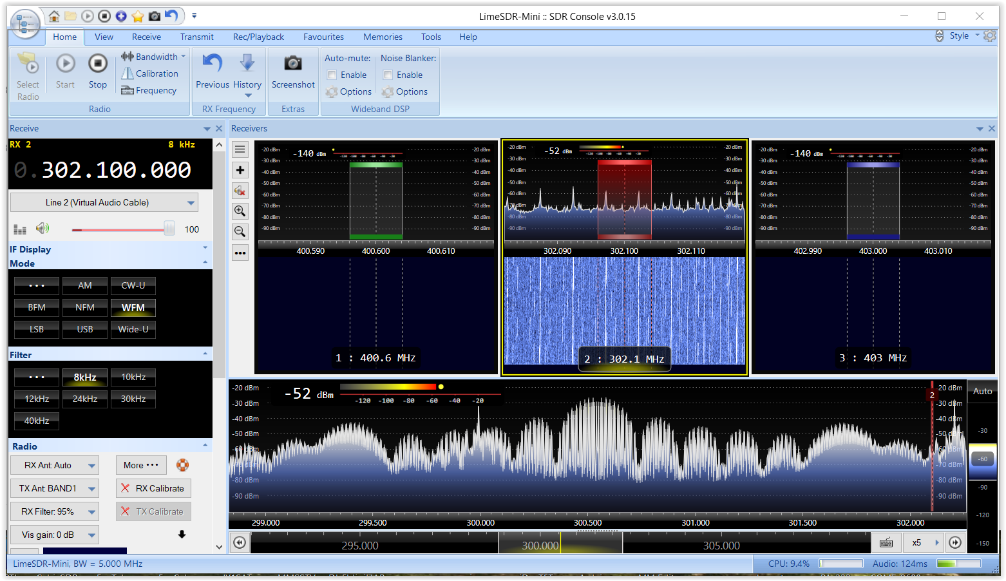Step spectrum left with the rewind button

[x=240, y=543]
